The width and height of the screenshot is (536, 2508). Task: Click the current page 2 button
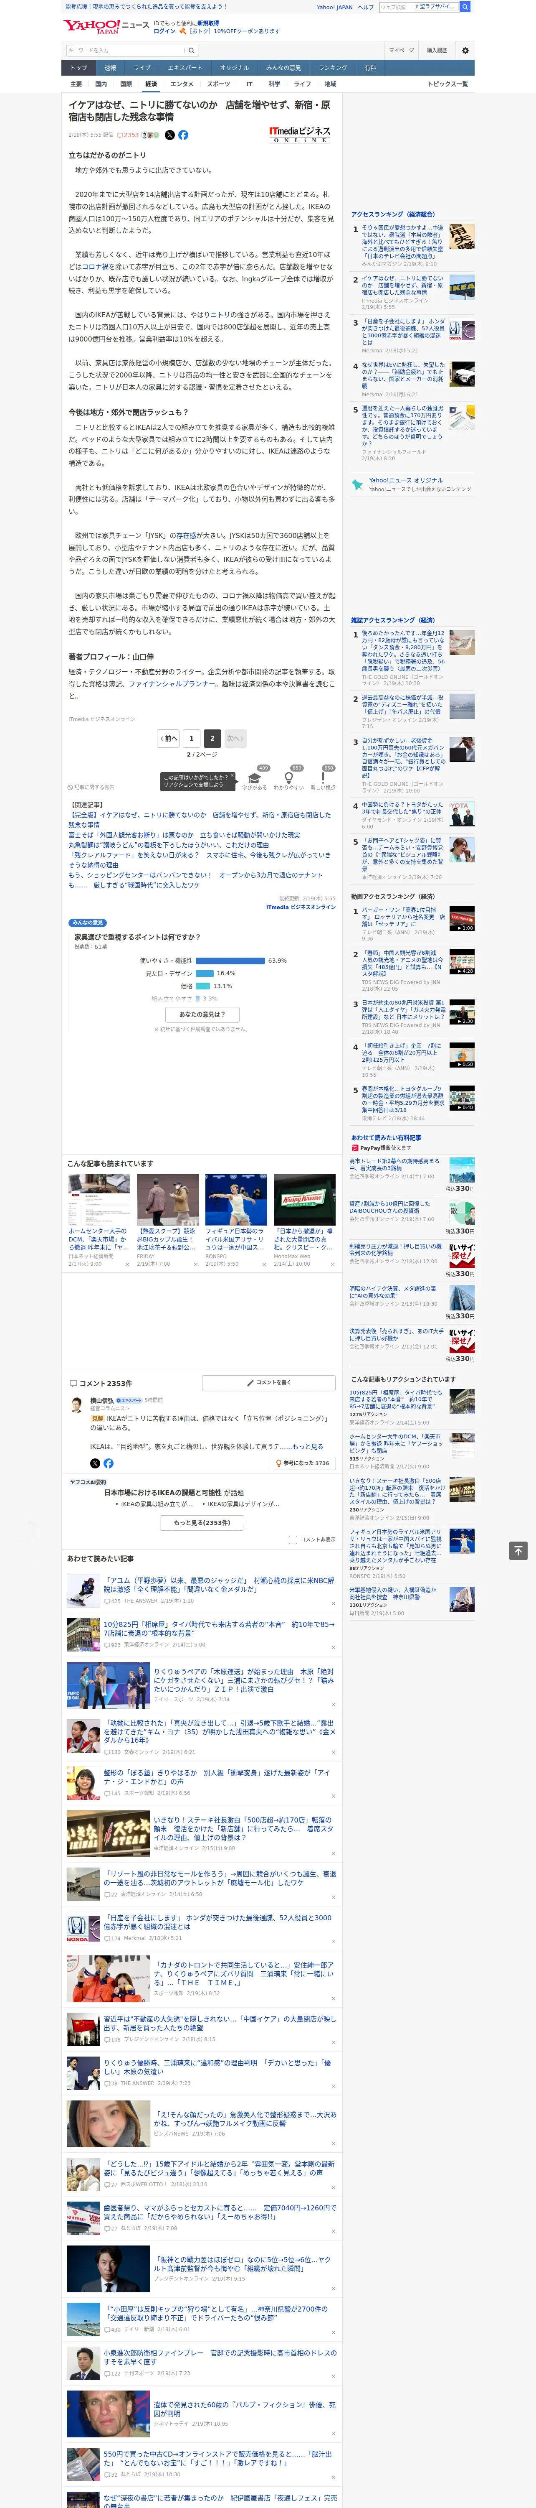pyautogui.click(x=212, y=738)
